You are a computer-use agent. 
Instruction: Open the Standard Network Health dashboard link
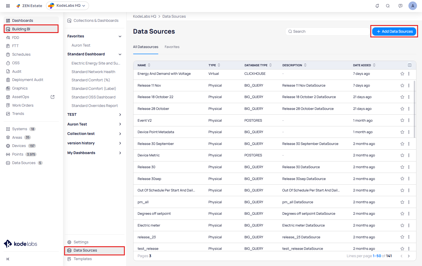(93, 72)
